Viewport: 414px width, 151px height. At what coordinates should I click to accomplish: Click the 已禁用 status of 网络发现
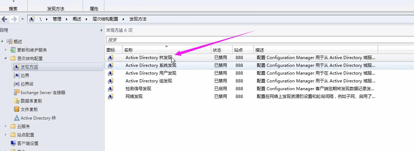[x=220, y=96]
